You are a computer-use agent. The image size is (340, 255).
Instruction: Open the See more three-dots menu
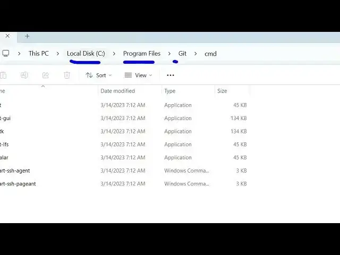(171, 75)
